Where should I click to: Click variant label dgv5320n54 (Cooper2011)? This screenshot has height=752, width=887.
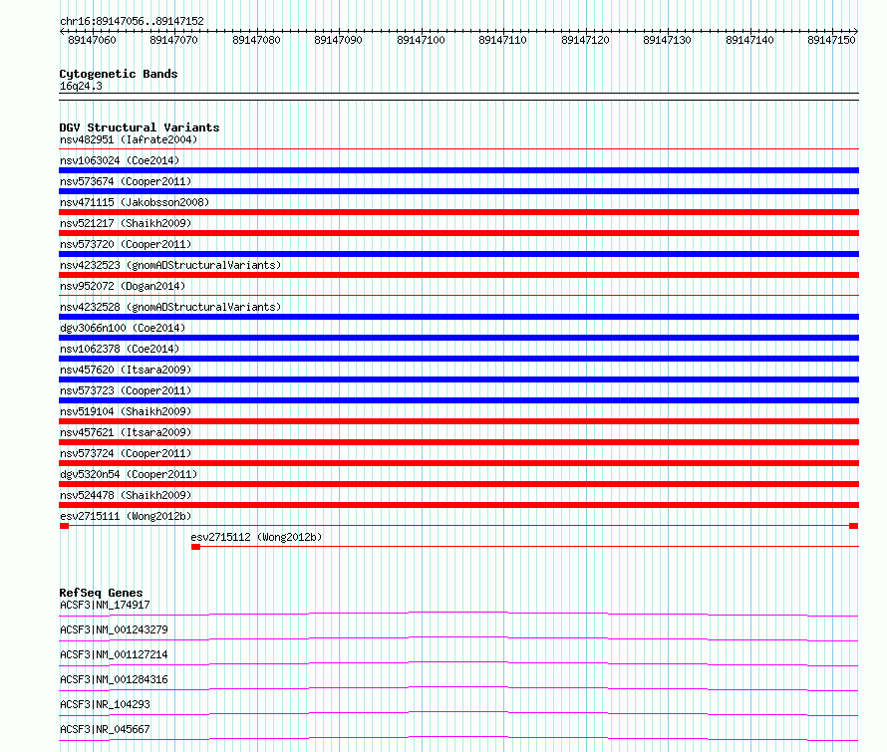click(x=129, y=474)
